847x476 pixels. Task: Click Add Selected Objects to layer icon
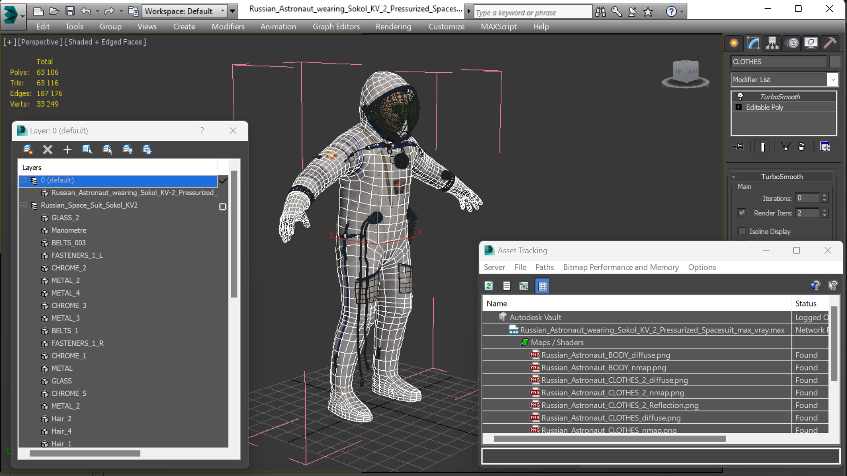coord(87,150)
